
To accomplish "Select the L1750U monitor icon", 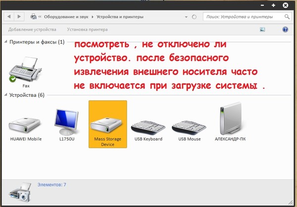I will click(67, 122).
